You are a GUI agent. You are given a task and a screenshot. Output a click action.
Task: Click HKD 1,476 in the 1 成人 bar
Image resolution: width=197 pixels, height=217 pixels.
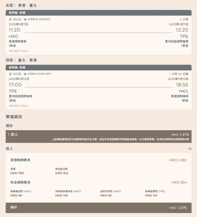coord(180,134)
